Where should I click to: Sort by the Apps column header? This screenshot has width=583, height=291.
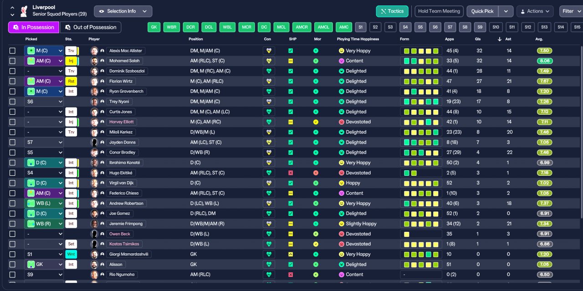click(x=450, y=39)
